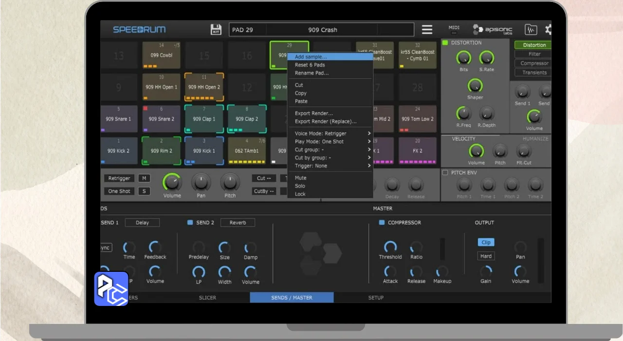Click the Speedrum logo

[x=139, y=30]
